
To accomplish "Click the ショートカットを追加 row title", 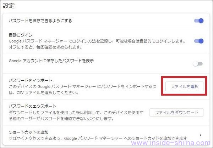I will pos(28,132).
